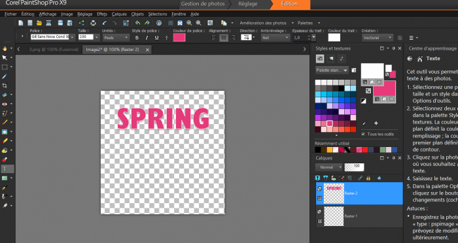
Task: Click the back arrow in Centre d'apprentissage
Action: click(x=410, y=59)
